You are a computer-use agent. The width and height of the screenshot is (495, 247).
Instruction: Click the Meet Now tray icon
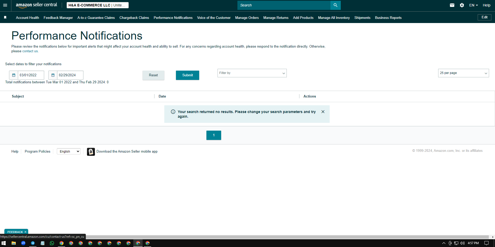tap(450, 243)
